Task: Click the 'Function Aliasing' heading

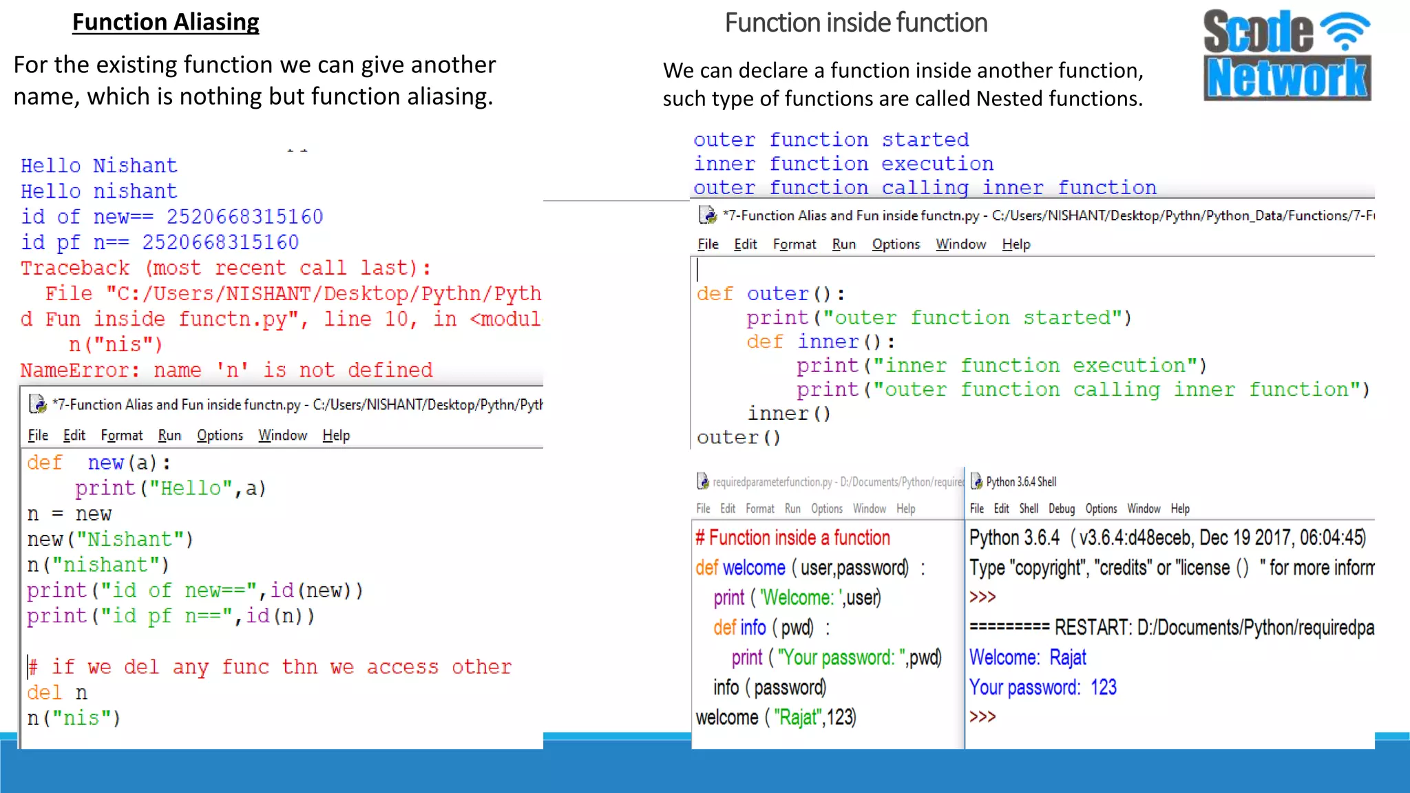Action: (x=166, y=22)
